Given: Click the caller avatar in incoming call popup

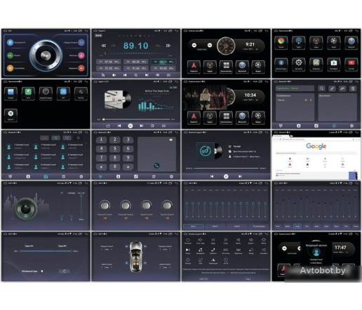Looking at the screenshot, I should pyautogui.click(x=316, y=252).
